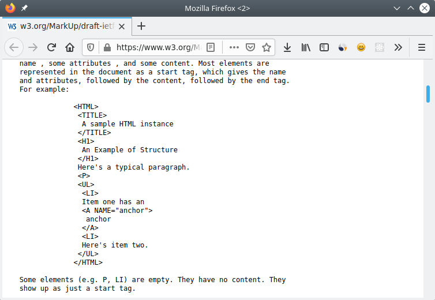Screen dimensions: 435x300
Task: Select the w3.org/MarkUp/draft-ietf tab
Action: (x=67, y=27)
